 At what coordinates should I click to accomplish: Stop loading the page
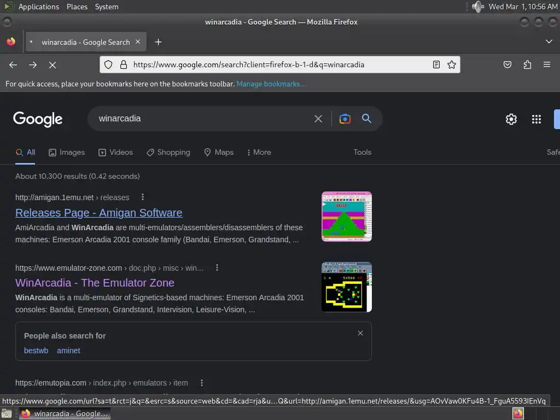point(52,65)
